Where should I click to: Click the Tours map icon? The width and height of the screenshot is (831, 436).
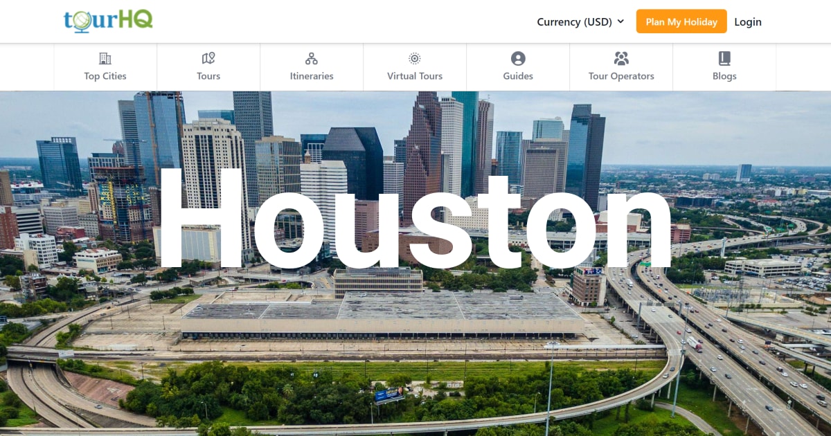click(208, 59)
